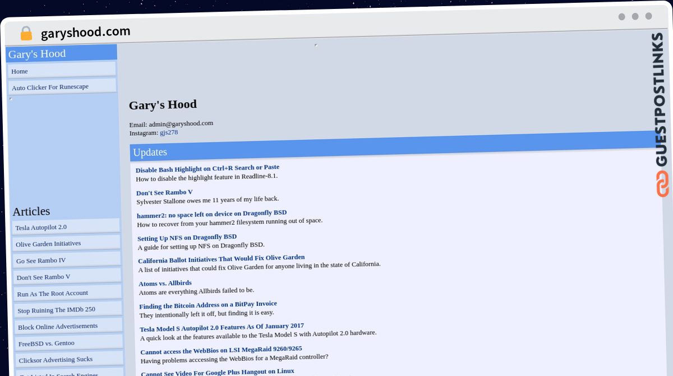The image size is (673, 376).
Task: Click text "How to disable the highlight feature in Readline-8.1."
Action: 207,177
